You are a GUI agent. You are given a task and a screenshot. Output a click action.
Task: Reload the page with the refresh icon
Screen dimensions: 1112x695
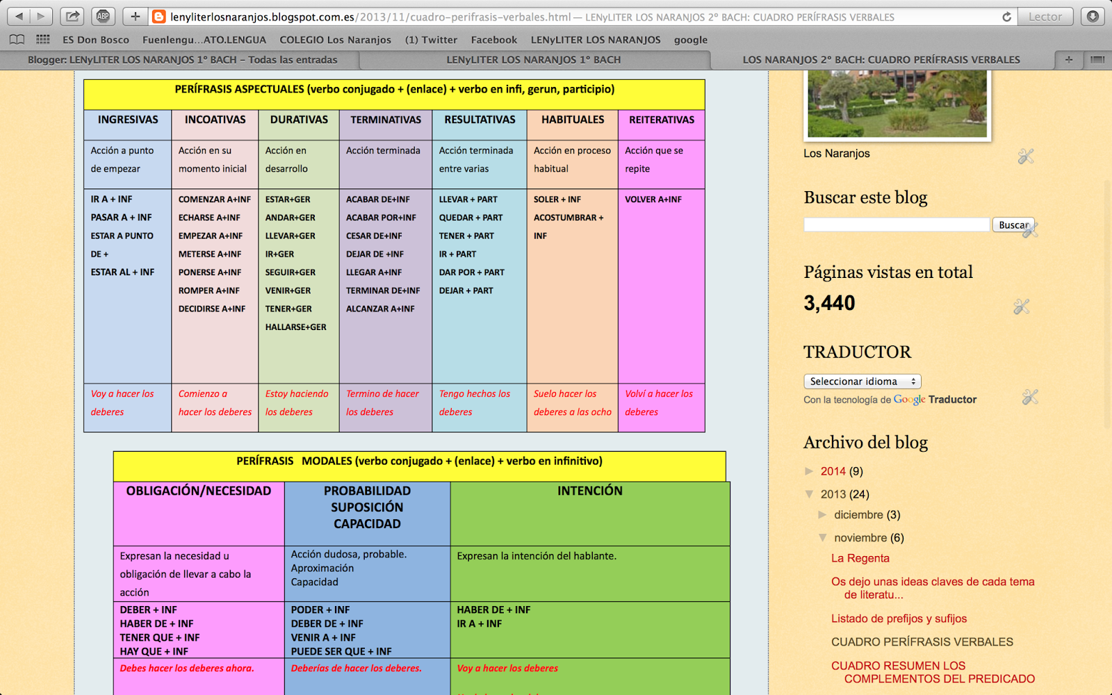point(1006,17)
